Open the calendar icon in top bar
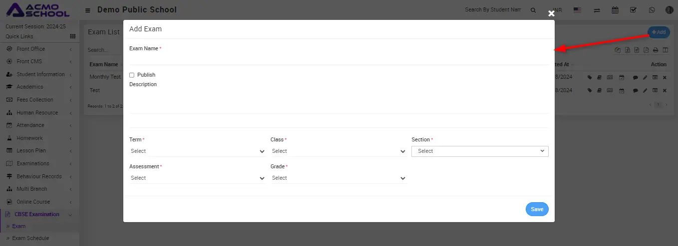The width and height of the screenshot is (678, 246). coord(615,10)
